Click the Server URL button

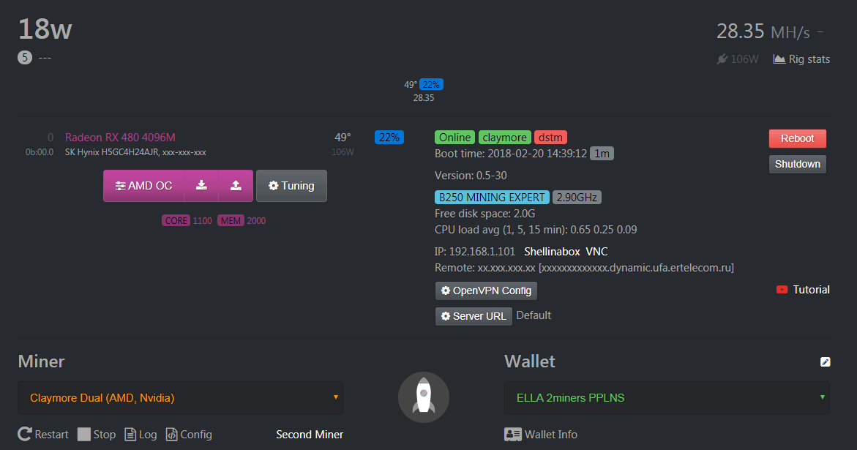point(473,316)
